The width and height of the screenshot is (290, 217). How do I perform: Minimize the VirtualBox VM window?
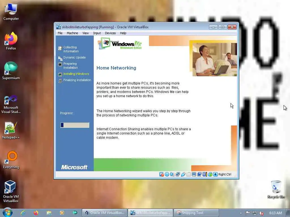click(x=213, y=27)
